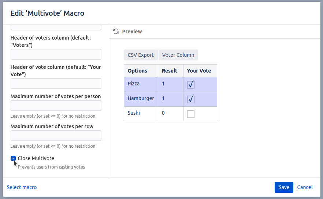323x199 pixels.
Task: Open the Select macro link
Action: coord(22,187)
